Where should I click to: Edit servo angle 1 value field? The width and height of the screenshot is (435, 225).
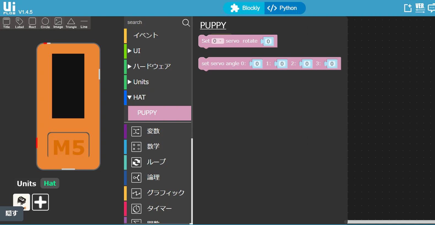tap(282, 64)
